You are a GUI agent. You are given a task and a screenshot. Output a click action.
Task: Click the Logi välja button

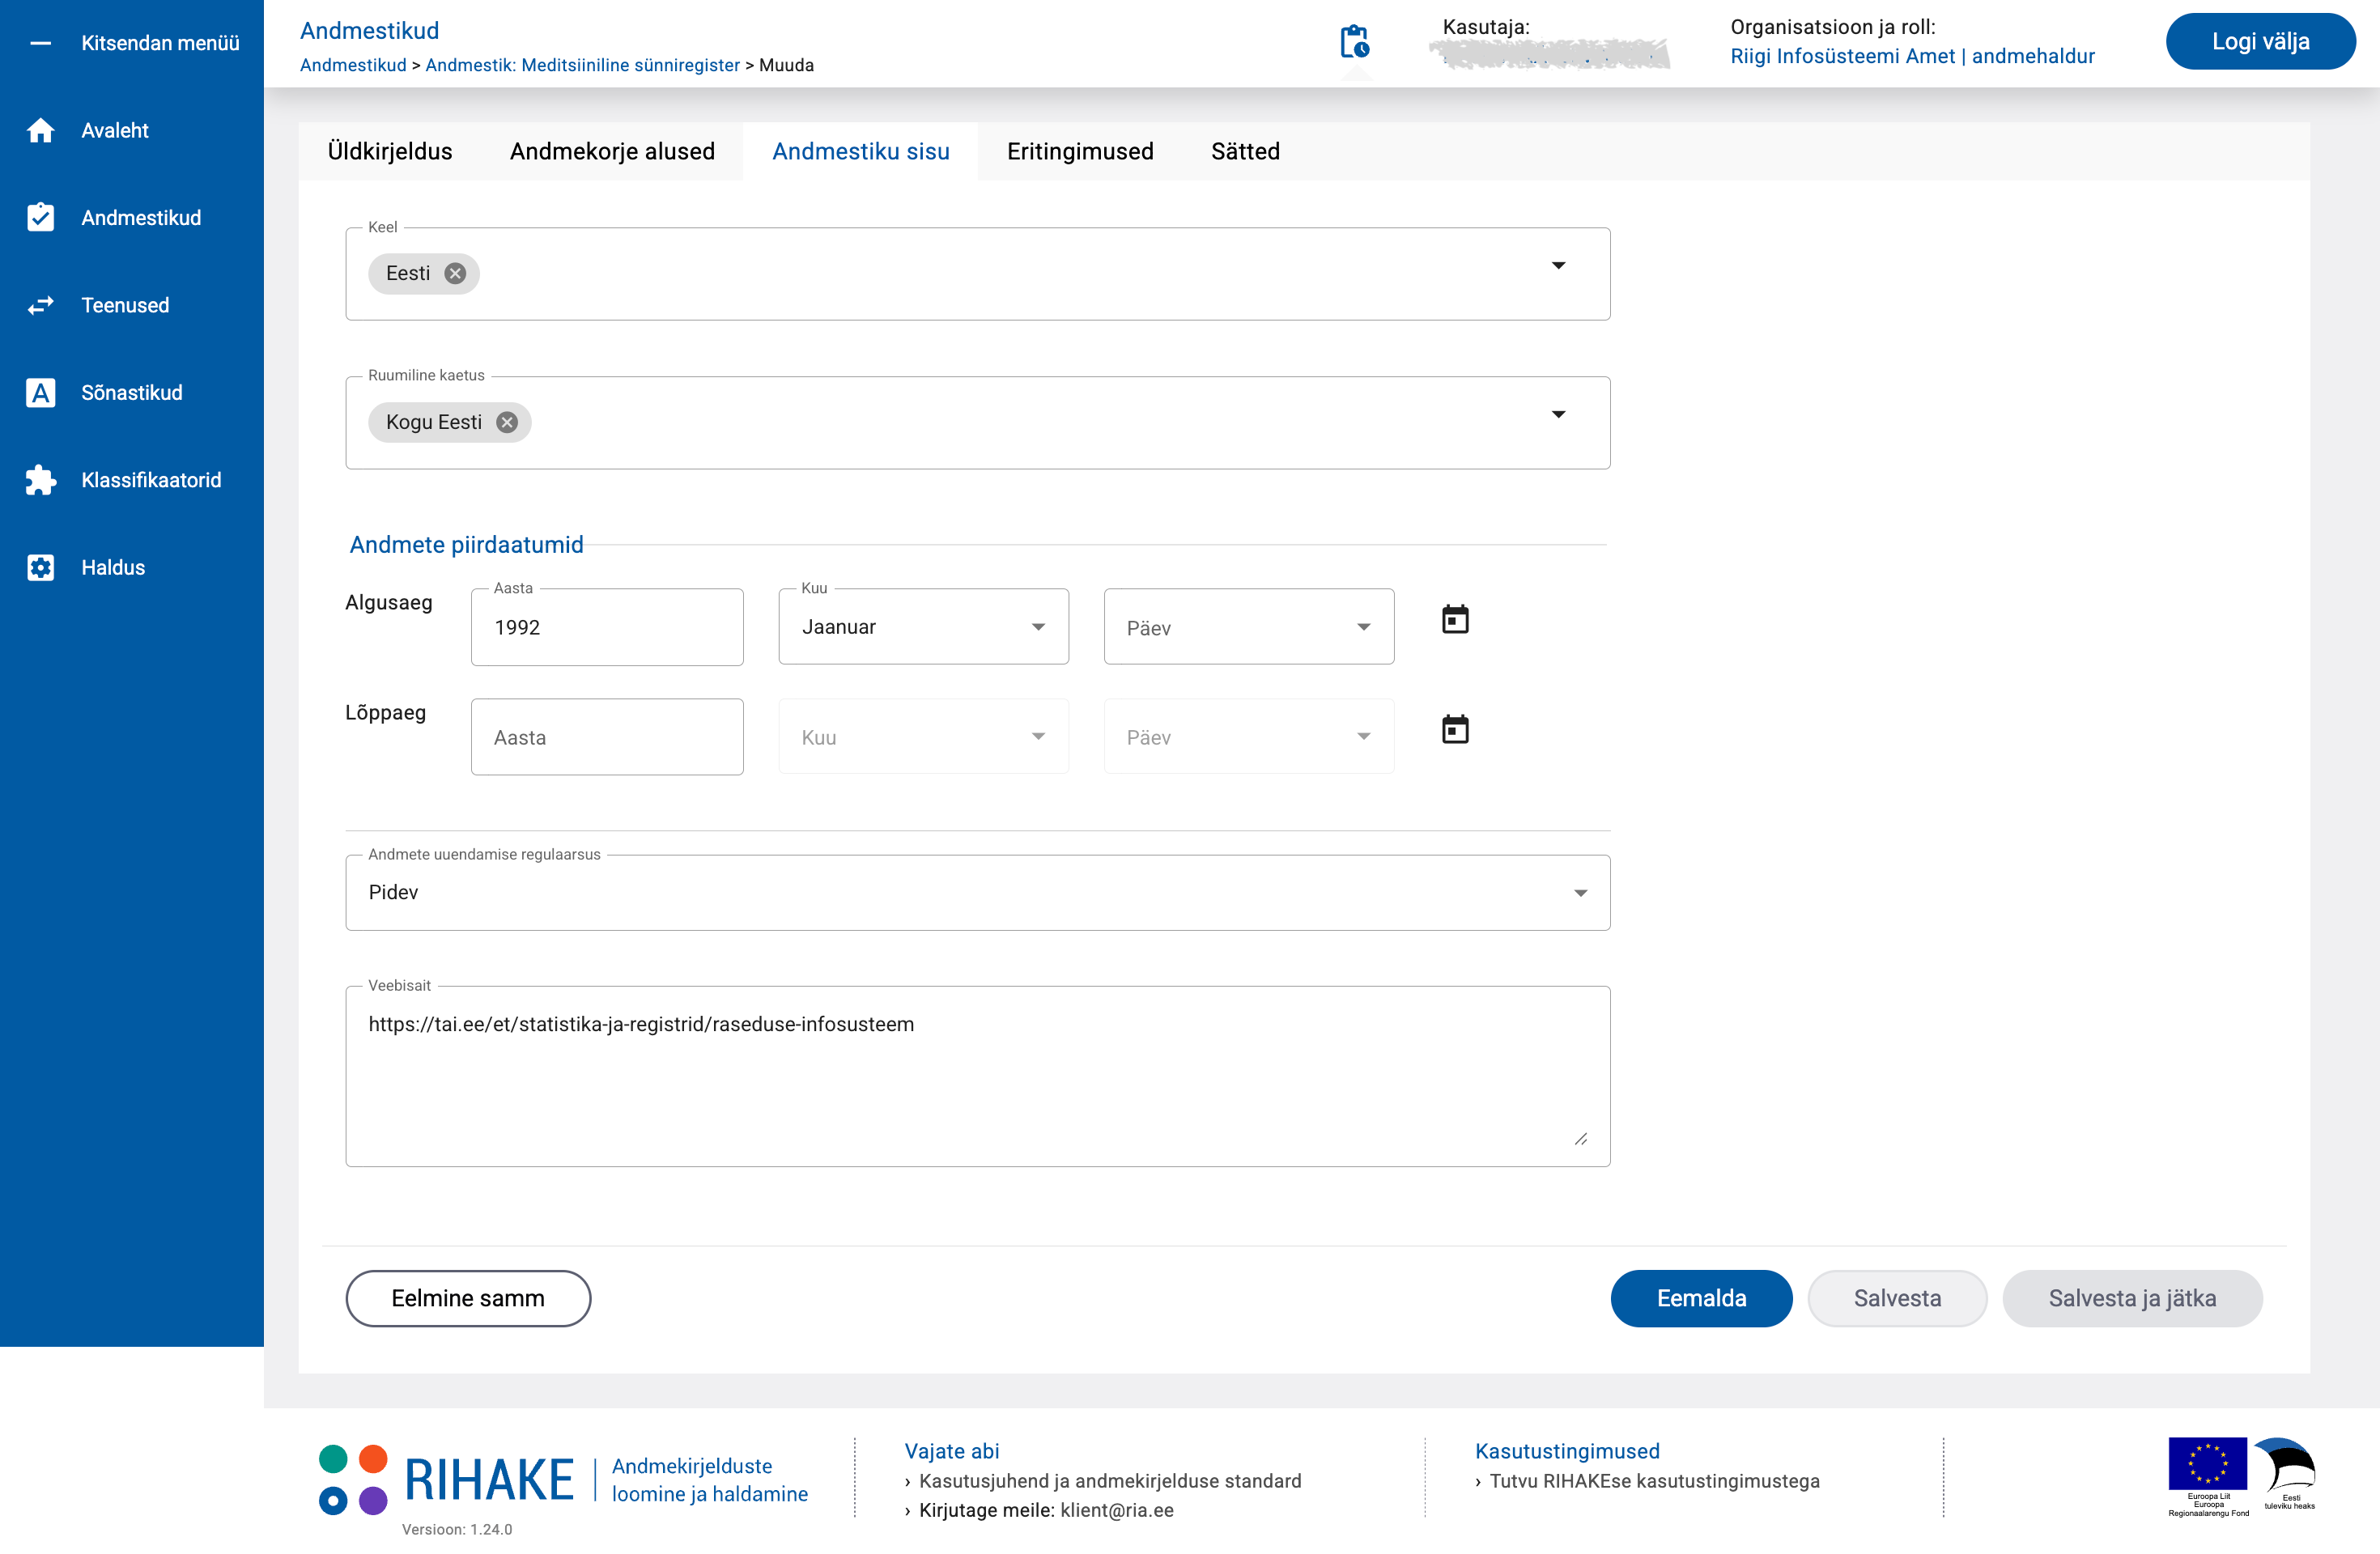coord(2259,42)
